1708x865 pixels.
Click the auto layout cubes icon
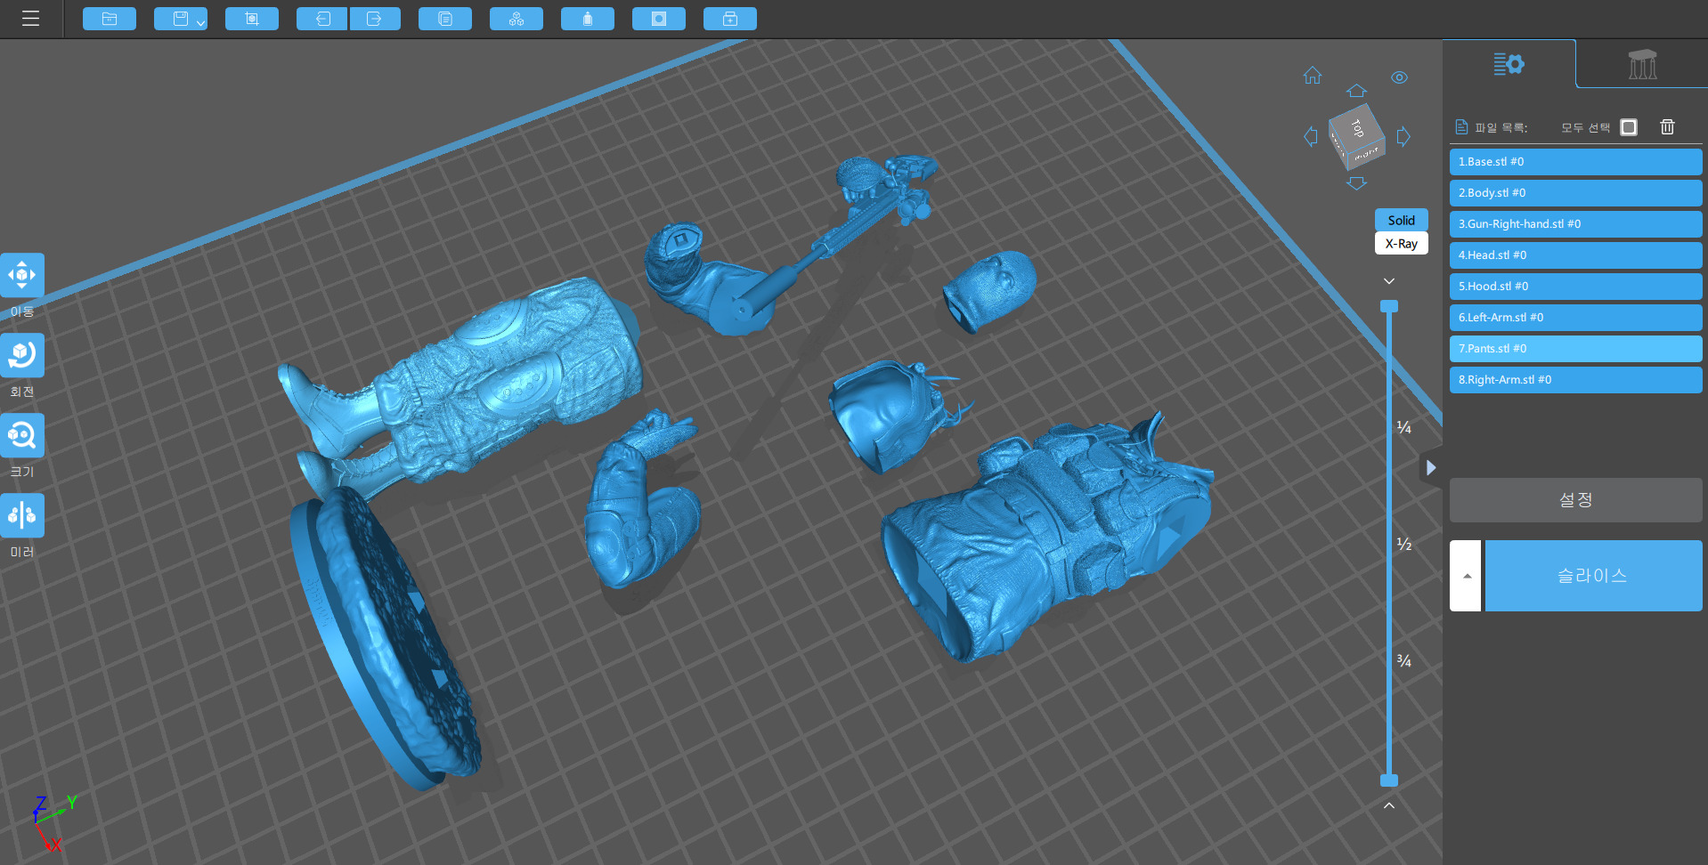516,19
